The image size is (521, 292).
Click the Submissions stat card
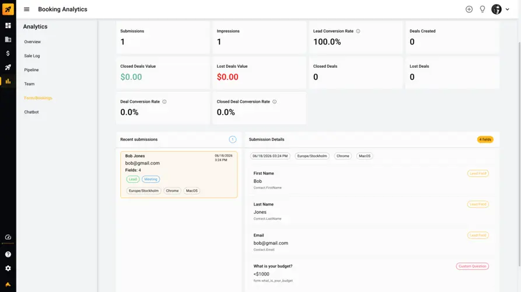163,37
